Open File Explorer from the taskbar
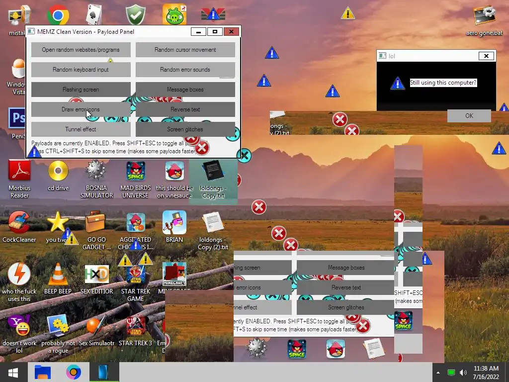This screenshot has height=382, width=509. tap(43, 372)
